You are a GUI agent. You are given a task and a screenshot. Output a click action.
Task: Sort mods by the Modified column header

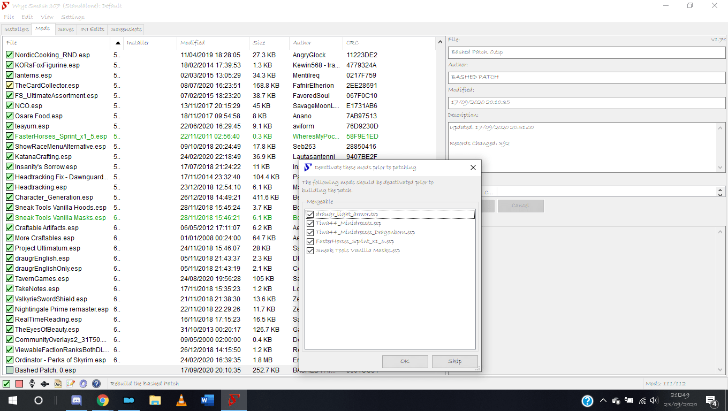coord(213,42)
